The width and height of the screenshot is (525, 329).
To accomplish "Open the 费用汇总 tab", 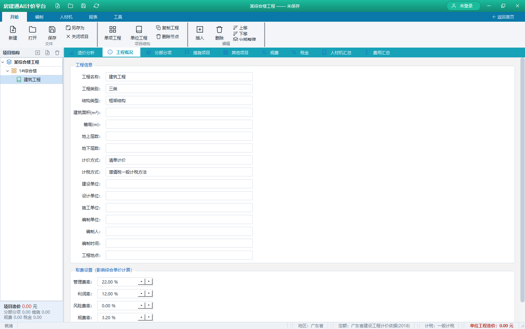I will pyautogui.click(x=378, y=52).
